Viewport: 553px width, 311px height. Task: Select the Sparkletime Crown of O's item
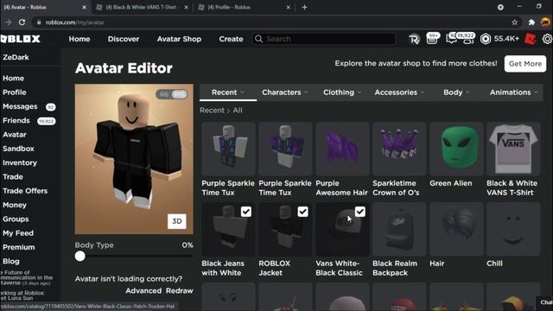pos(399,149)
